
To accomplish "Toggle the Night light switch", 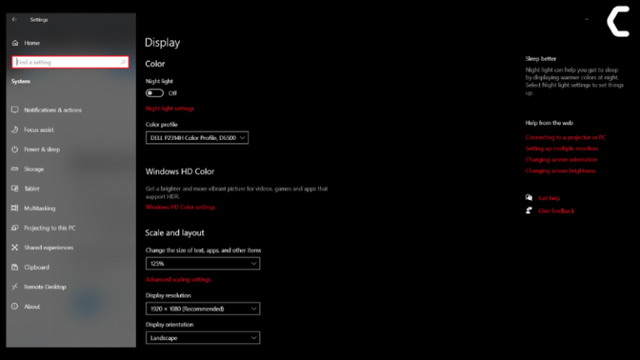I will tap(155, 93).
